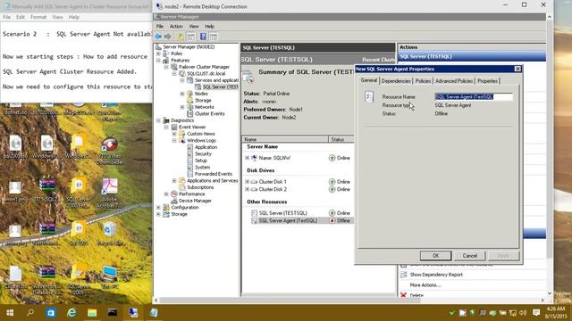Click the Show Dependency Report icon
This screenshot has height=321, width=572.
coord(403,275)
